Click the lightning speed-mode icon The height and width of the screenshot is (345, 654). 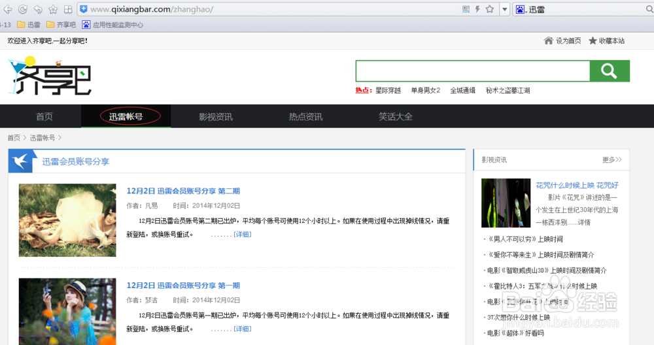[x=477, y=9]
